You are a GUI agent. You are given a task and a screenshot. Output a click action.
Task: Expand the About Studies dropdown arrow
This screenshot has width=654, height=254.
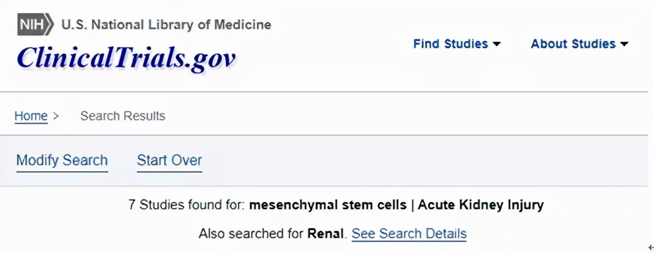[x=624, y=45]
